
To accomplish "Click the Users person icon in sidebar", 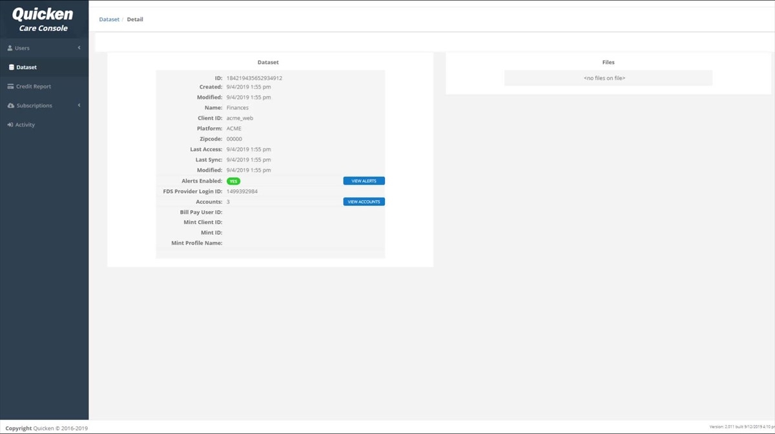I will pyautogui.click(x=10, y=48).
